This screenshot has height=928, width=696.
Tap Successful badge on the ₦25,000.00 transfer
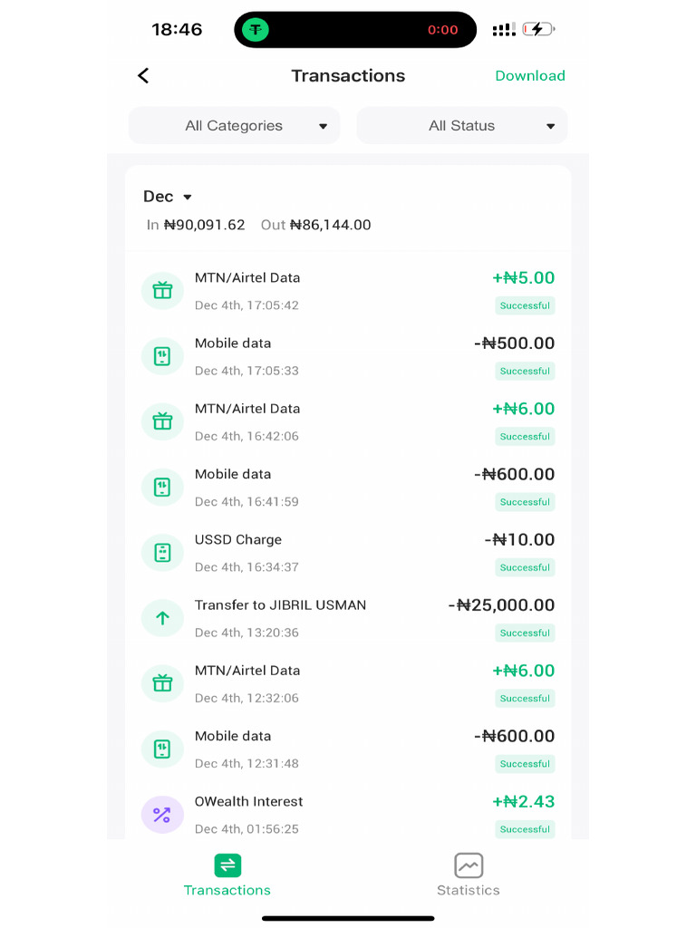tap(525, 633)
